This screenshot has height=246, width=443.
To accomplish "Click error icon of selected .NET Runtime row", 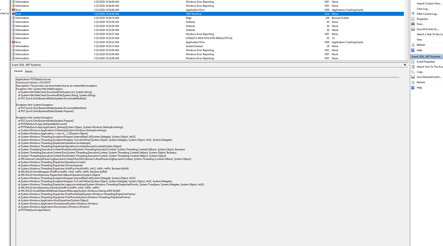I will [13, 14].
